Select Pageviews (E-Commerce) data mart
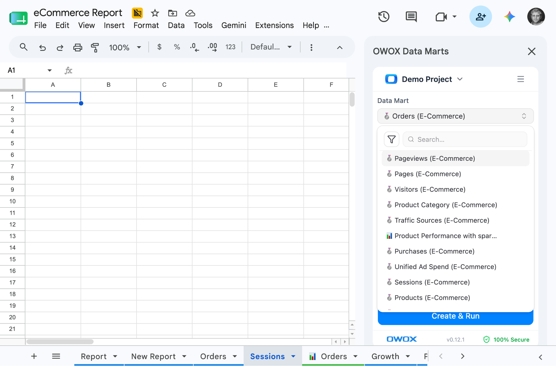 click(455, 159)
